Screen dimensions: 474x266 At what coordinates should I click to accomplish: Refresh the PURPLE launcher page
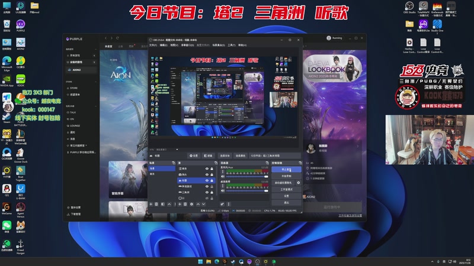(117, 38)
